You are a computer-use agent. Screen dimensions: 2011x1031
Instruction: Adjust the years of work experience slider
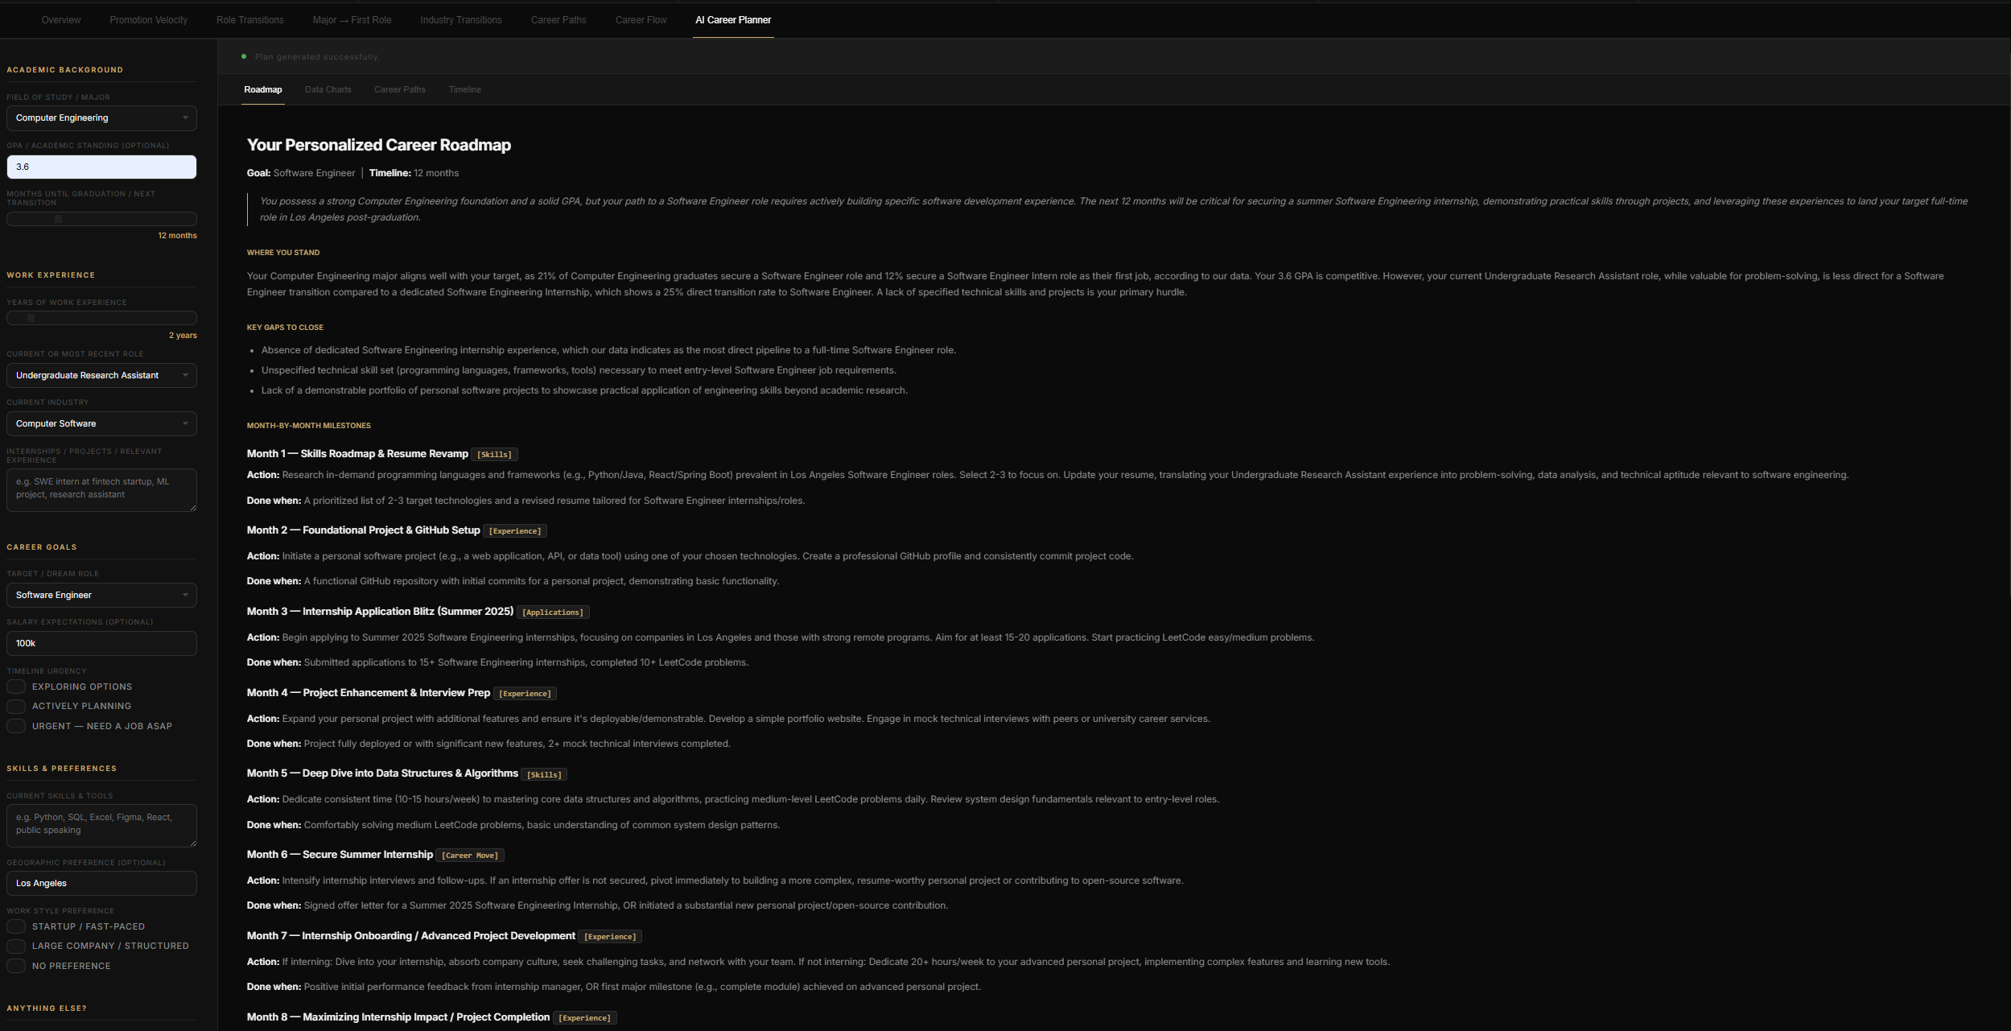point(31,319)
